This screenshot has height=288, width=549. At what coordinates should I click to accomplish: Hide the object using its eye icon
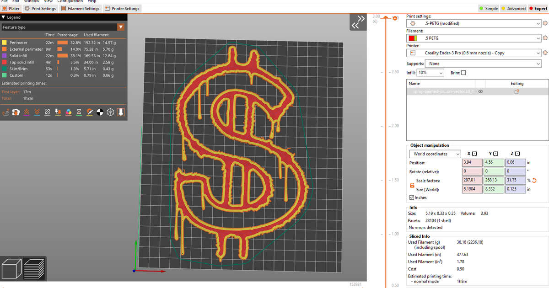pos(480,91)
